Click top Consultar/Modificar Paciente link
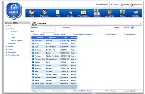The width and height of the screenshot is (145, 94). coord(84,34)
